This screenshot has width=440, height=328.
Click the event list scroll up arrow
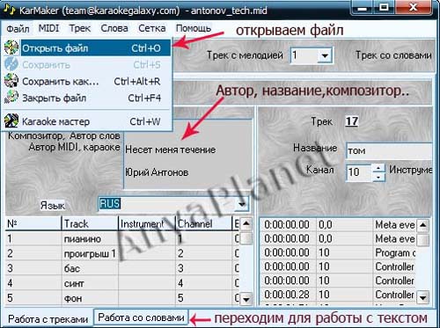pyautogui.click(x=422, y=225)
